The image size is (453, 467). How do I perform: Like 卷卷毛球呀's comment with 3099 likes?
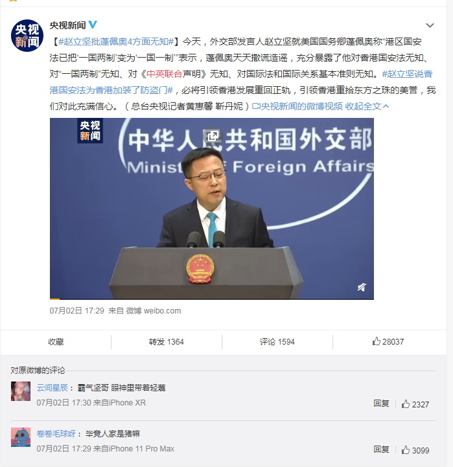[415, 450]
